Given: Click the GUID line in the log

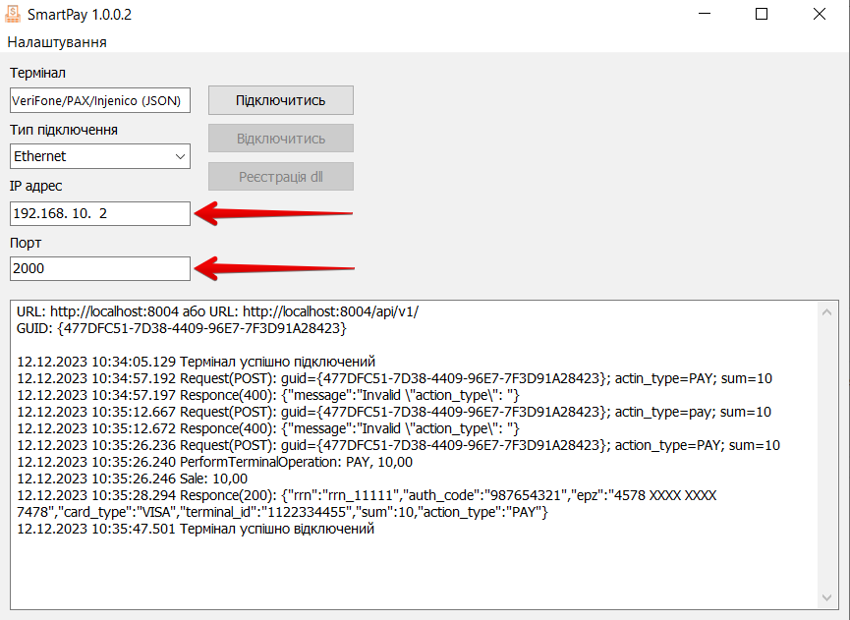Looking at the screenshot, I should 182,328.
